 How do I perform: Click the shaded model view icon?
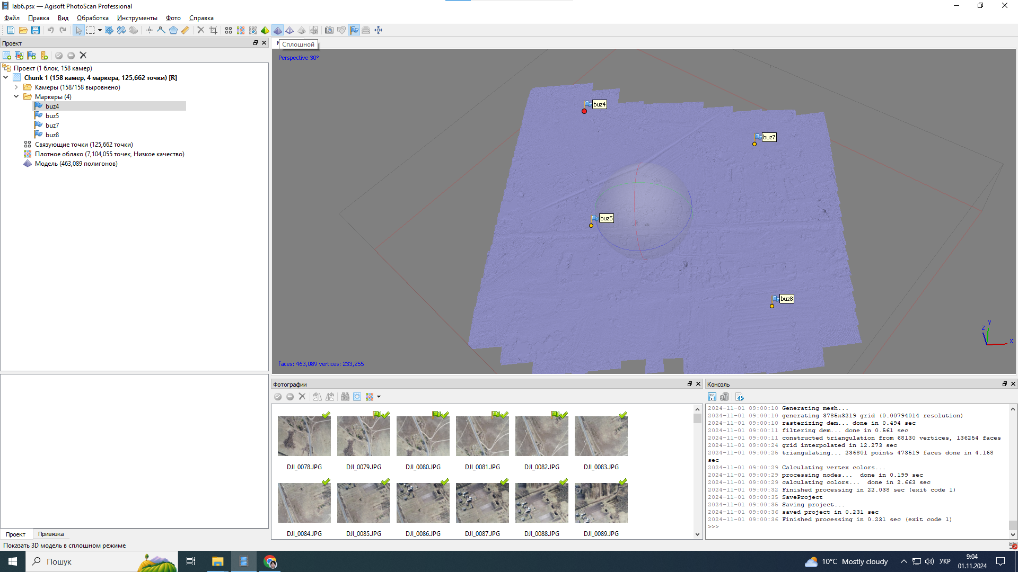click(x=265, y=30)
